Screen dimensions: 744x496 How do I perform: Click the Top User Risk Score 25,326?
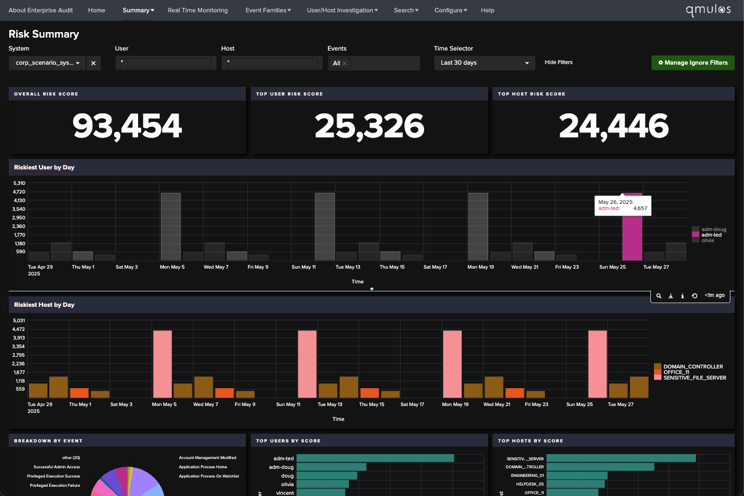tap(369, 126)
